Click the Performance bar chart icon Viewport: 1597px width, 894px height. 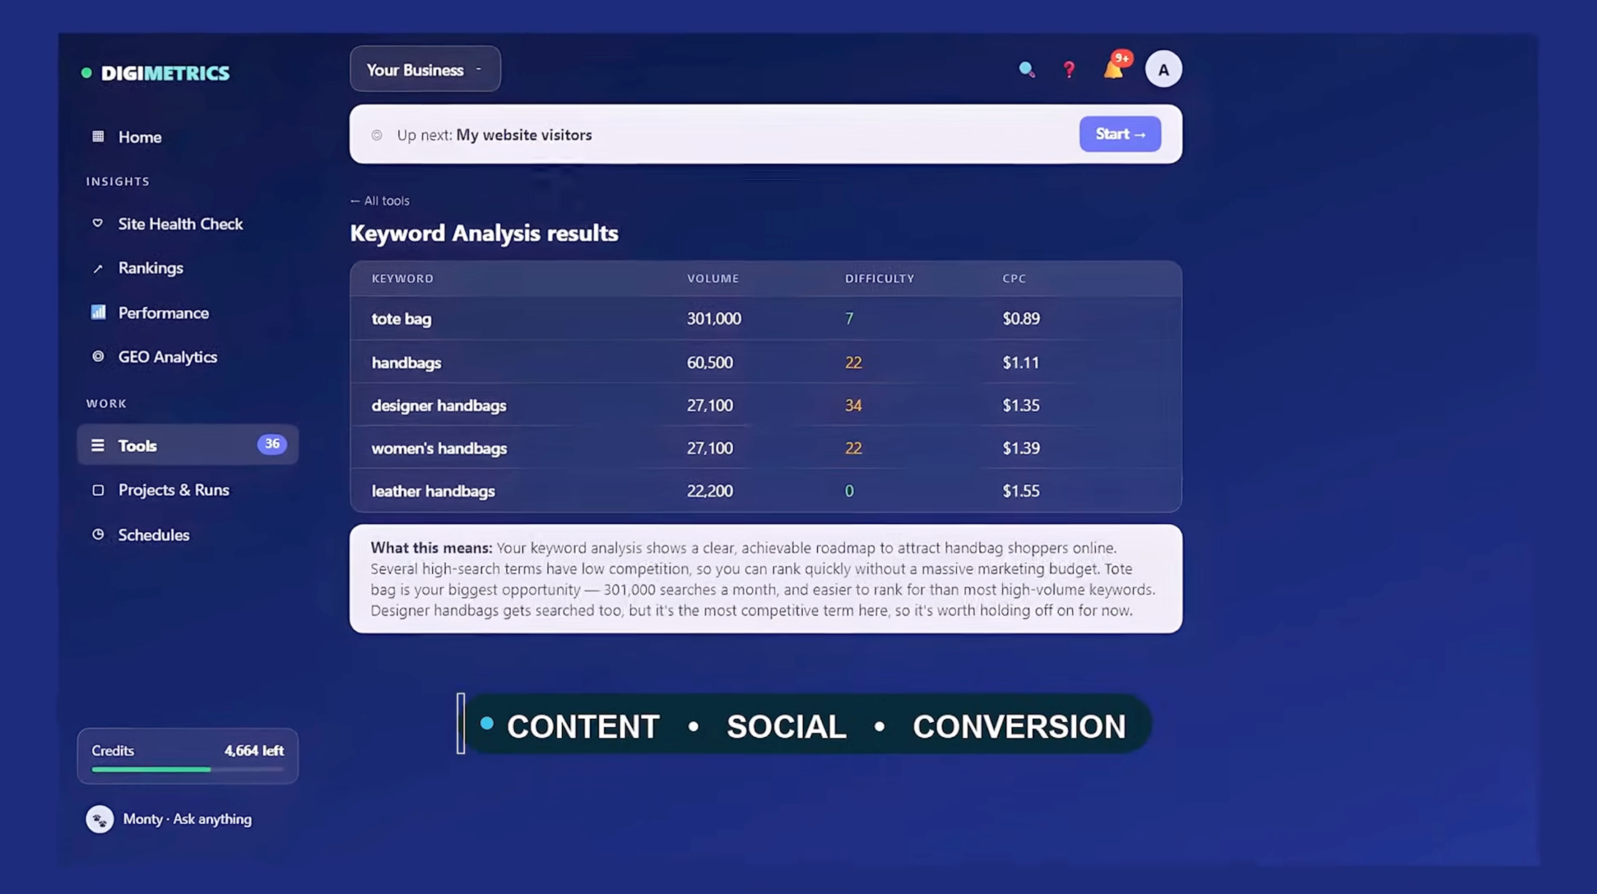point(98,312)
